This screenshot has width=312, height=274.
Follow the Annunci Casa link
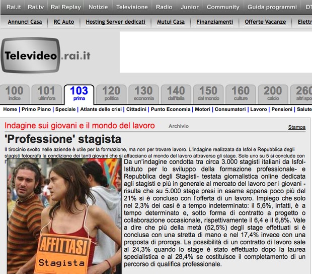[25, 22]
